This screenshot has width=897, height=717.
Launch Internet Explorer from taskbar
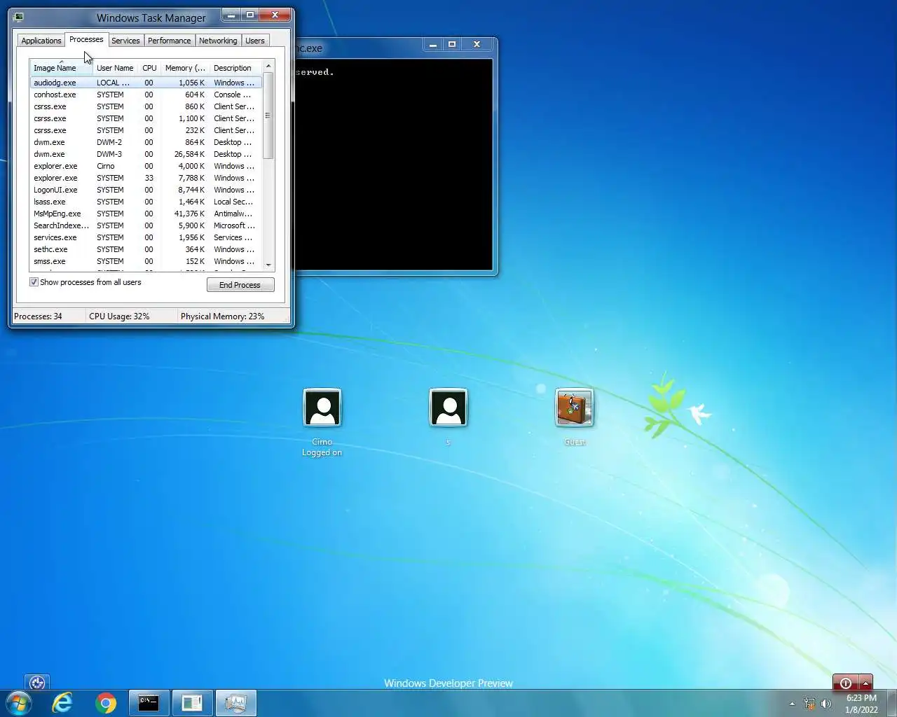pos(62,703)
